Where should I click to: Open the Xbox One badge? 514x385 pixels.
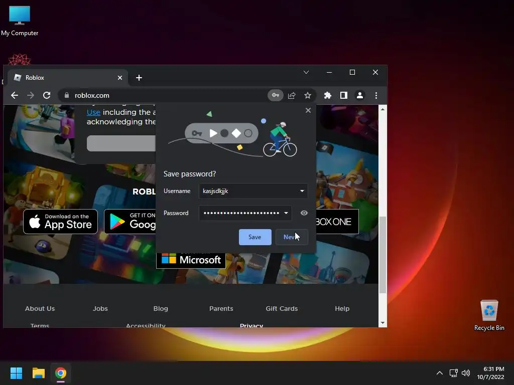(x=337, y=222)
